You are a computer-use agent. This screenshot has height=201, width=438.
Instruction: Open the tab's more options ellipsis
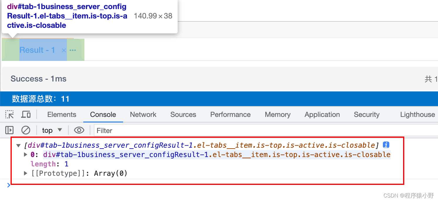[73, 50]
